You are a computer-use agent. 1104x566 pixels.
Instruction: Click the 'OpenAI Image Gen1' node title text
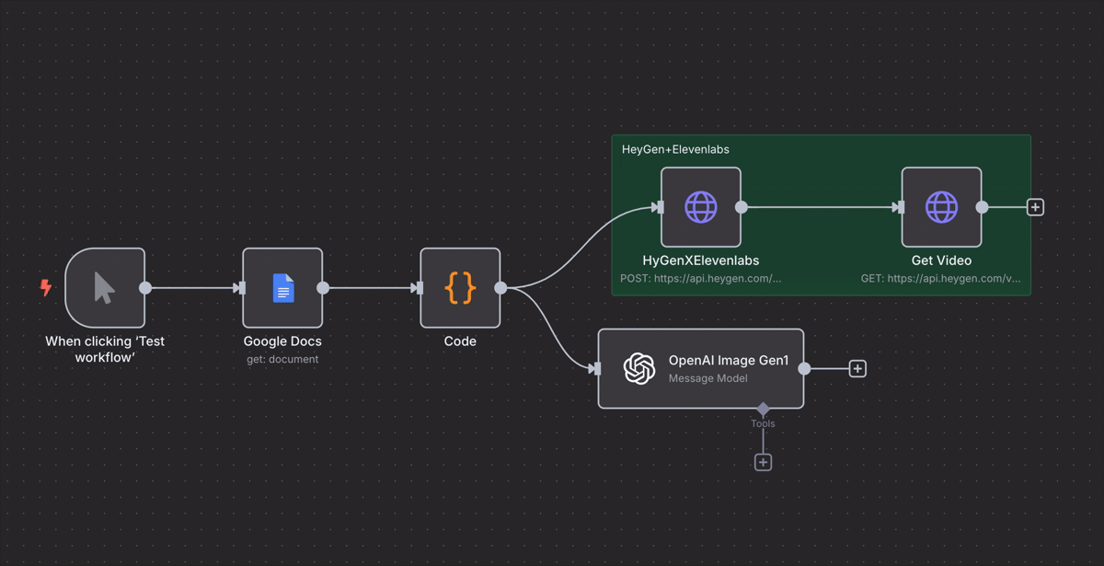point(729,361)
